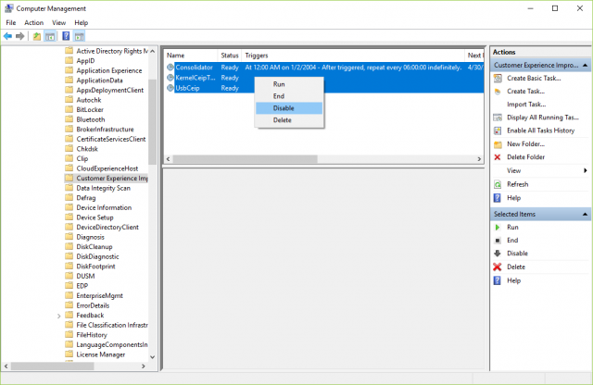The height and width of the screenshot is (385, 593).
Task: Open the Action menu
Action: 33,22
